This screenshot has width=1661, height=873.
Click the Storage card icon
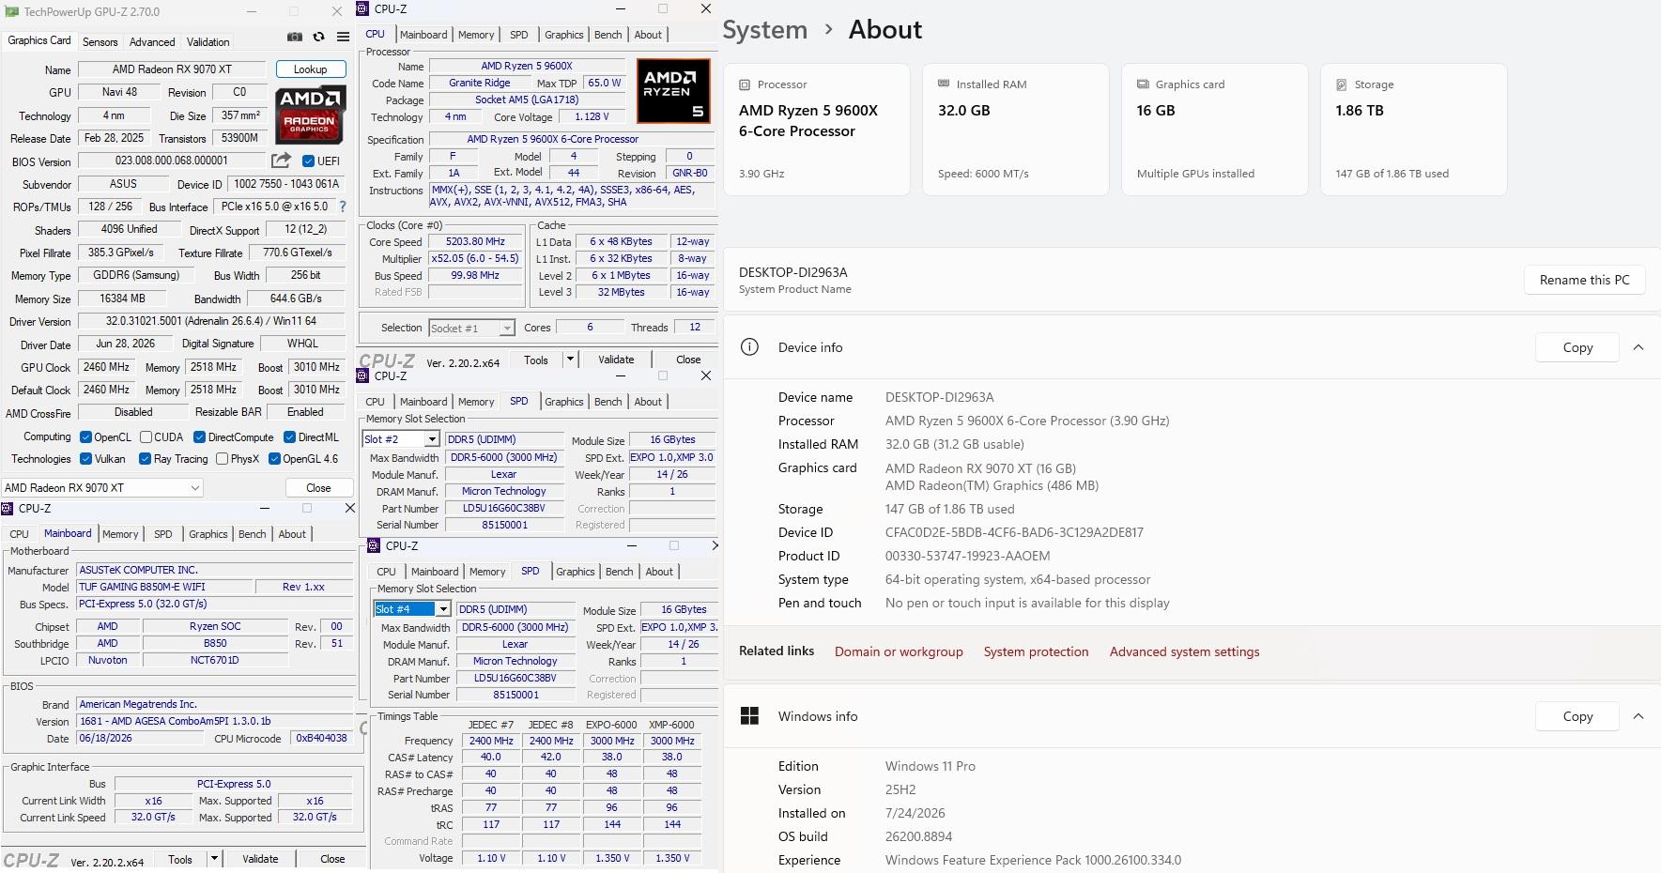pos(1342,84)
